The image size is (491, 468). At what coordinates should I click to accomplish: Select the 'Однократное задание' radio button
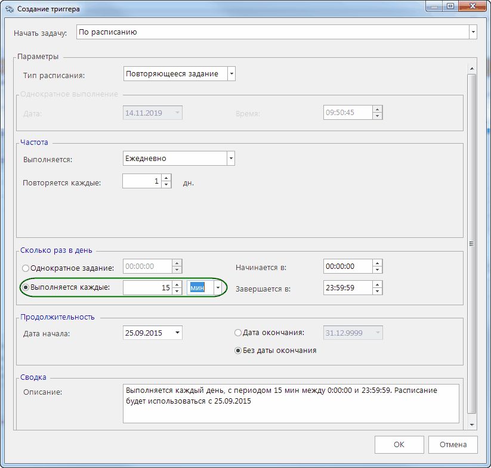pos(26,268)
